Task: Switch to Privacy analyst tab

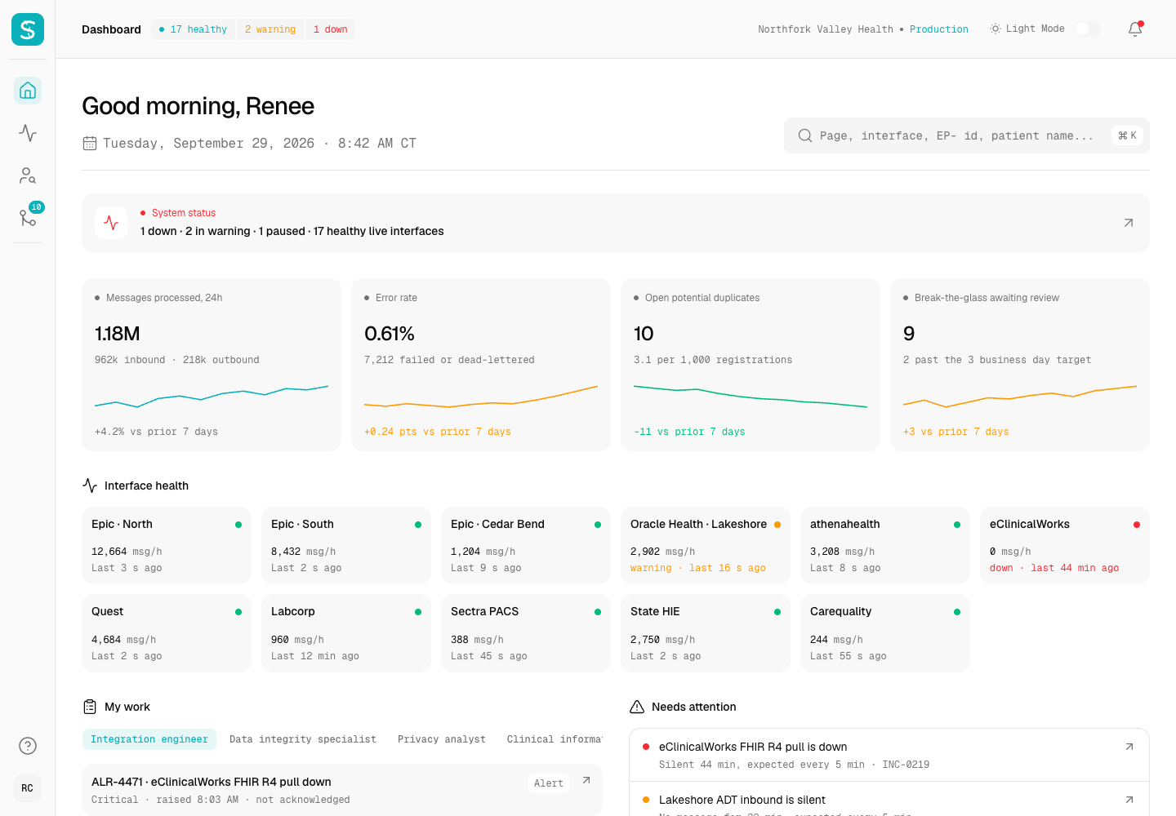Action: pos(442,739)
